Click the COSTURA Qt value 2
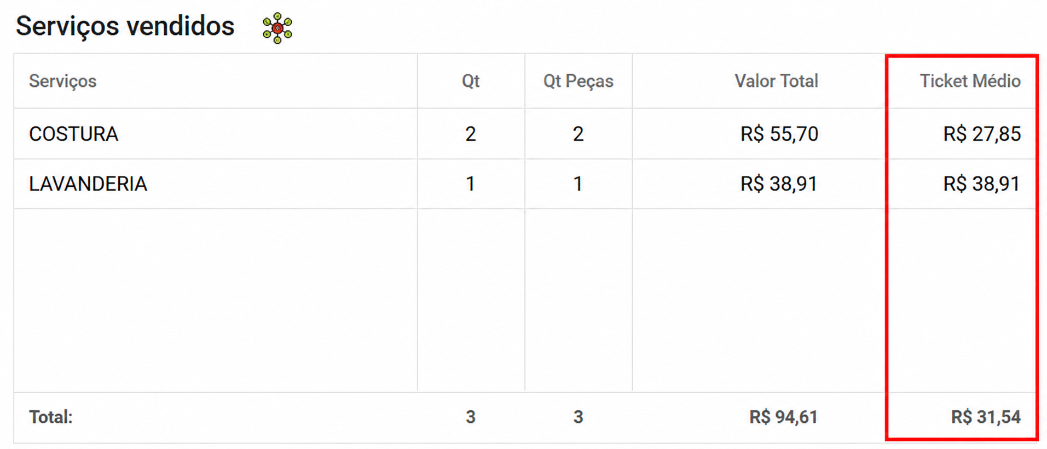 click(x=471, y=134)
